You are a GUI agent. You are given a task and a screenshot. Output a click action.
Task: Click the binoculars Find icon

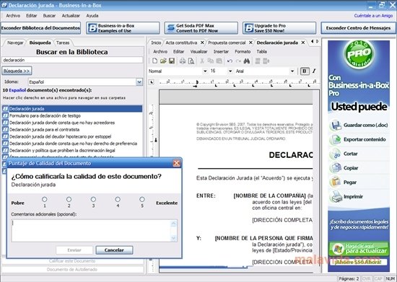coord(247,61)
